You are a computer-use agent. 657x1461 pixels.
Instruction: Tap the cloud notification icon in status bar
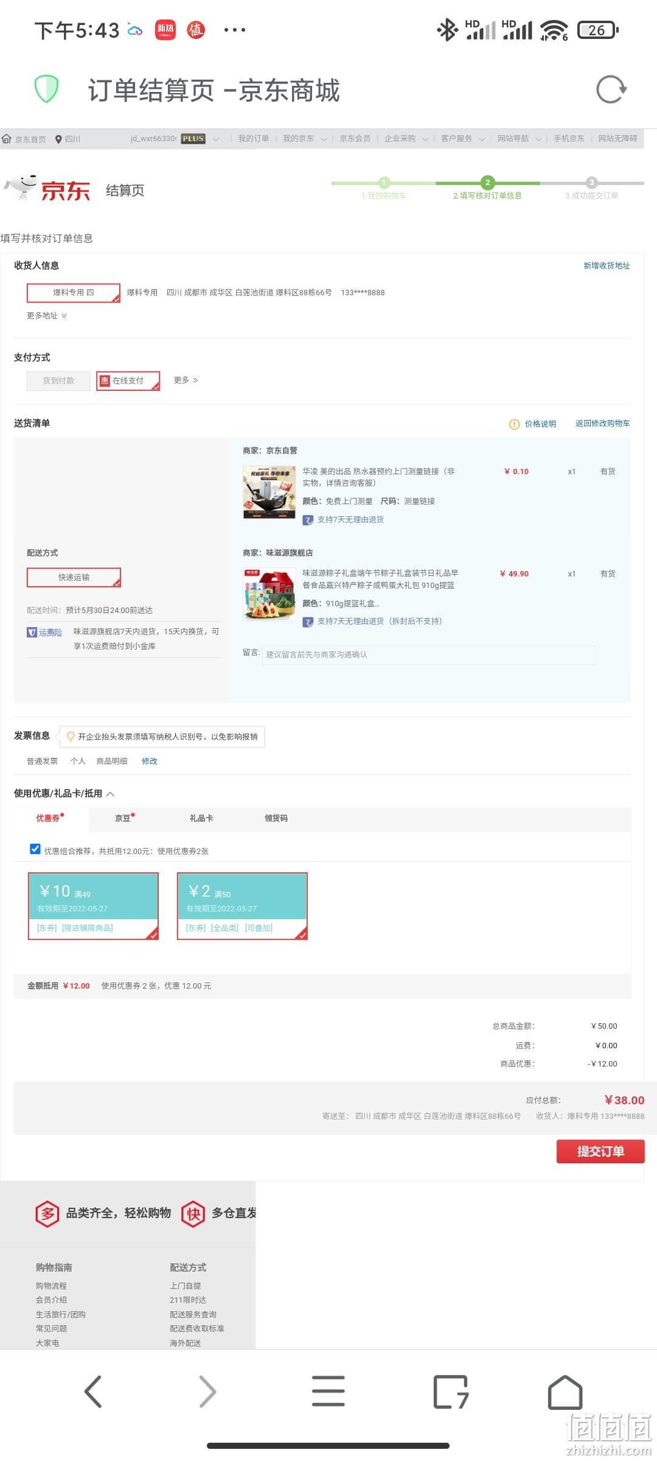(135, 30)
